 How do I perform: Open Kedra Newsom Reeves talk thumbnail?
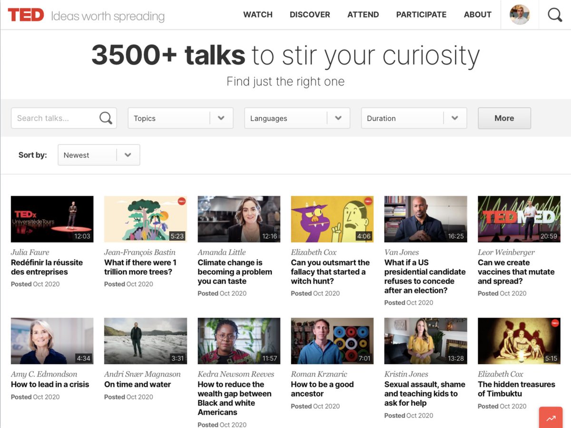[x=239, y=341]
